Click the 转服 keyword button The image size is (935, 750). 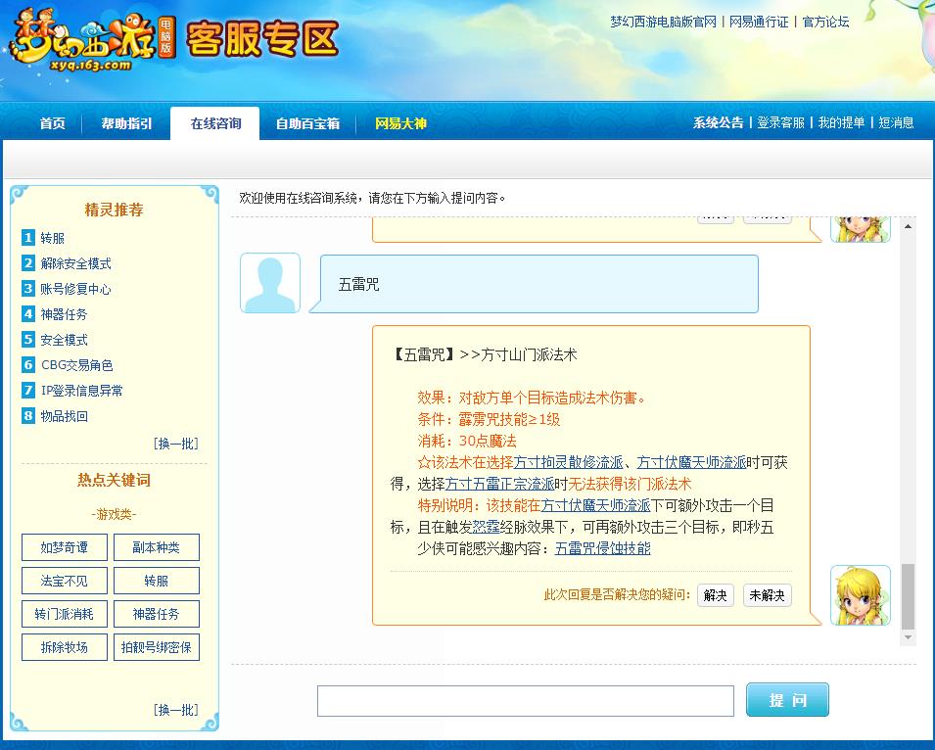point(157,581)
